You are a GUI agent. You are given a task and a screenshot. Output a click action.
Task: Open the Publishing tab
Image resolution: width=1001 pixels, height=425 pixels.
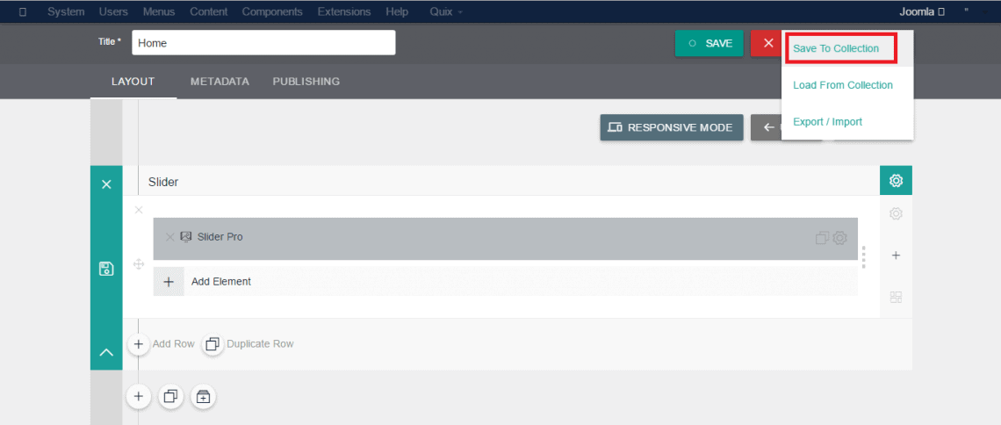306,82
